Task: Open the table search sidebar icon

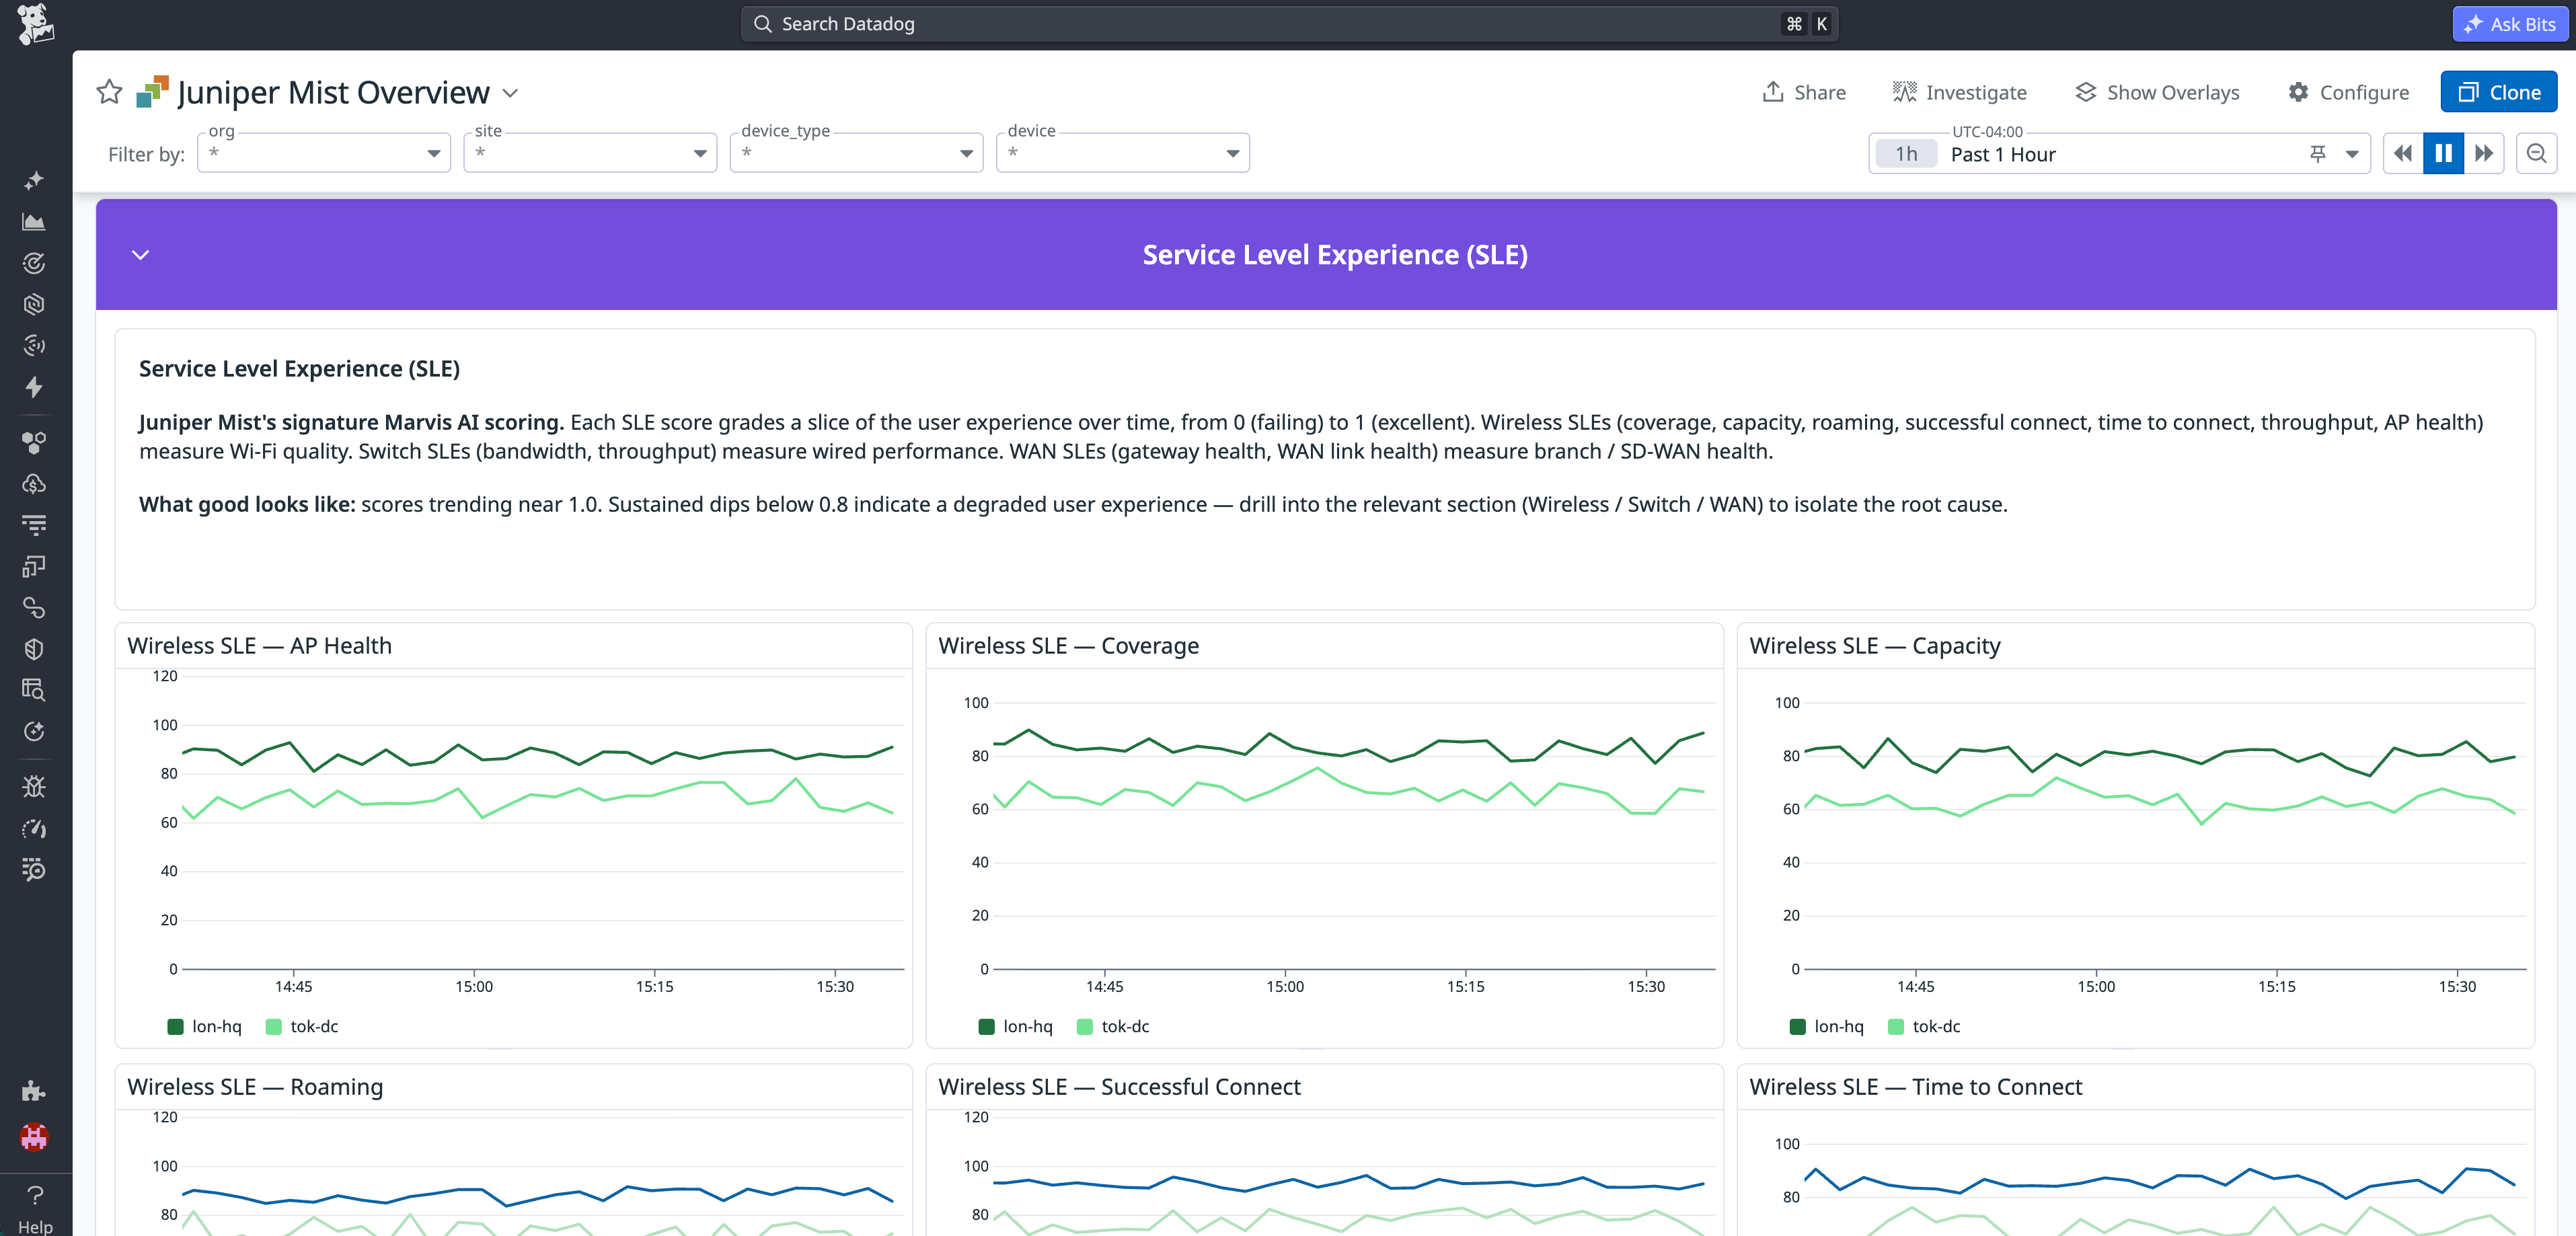Action: click(34, 690)
